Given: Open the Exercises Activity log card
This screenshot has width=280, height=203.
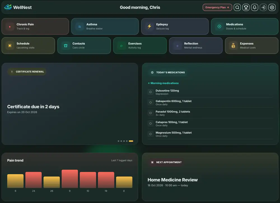Looking at the screenshot, I should (140, 46).
